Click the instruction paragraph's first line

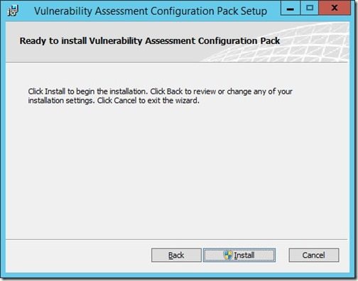(x=161, y=92)
